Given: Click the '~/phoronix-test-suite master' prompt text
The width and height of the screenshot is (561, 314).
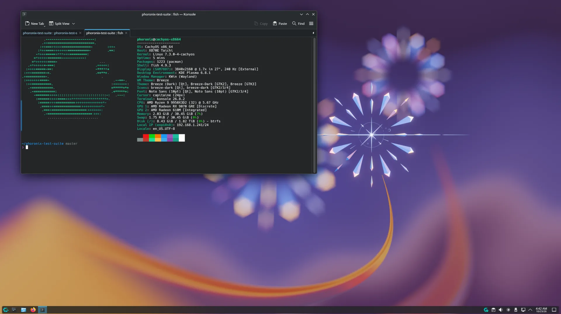Looking at the screenshot, I should tap(50, 144).
